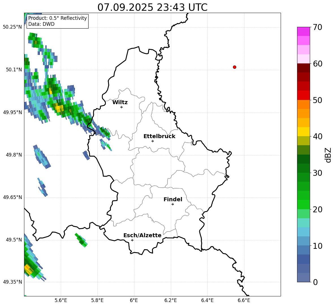
Task: Click the 6.6°E longitude label
Action: (244, 300)
